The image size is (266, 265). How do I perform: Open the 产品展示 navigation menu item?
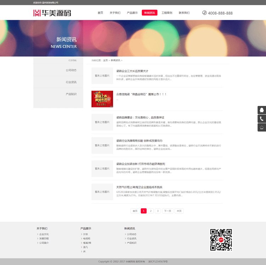[132, 13]
